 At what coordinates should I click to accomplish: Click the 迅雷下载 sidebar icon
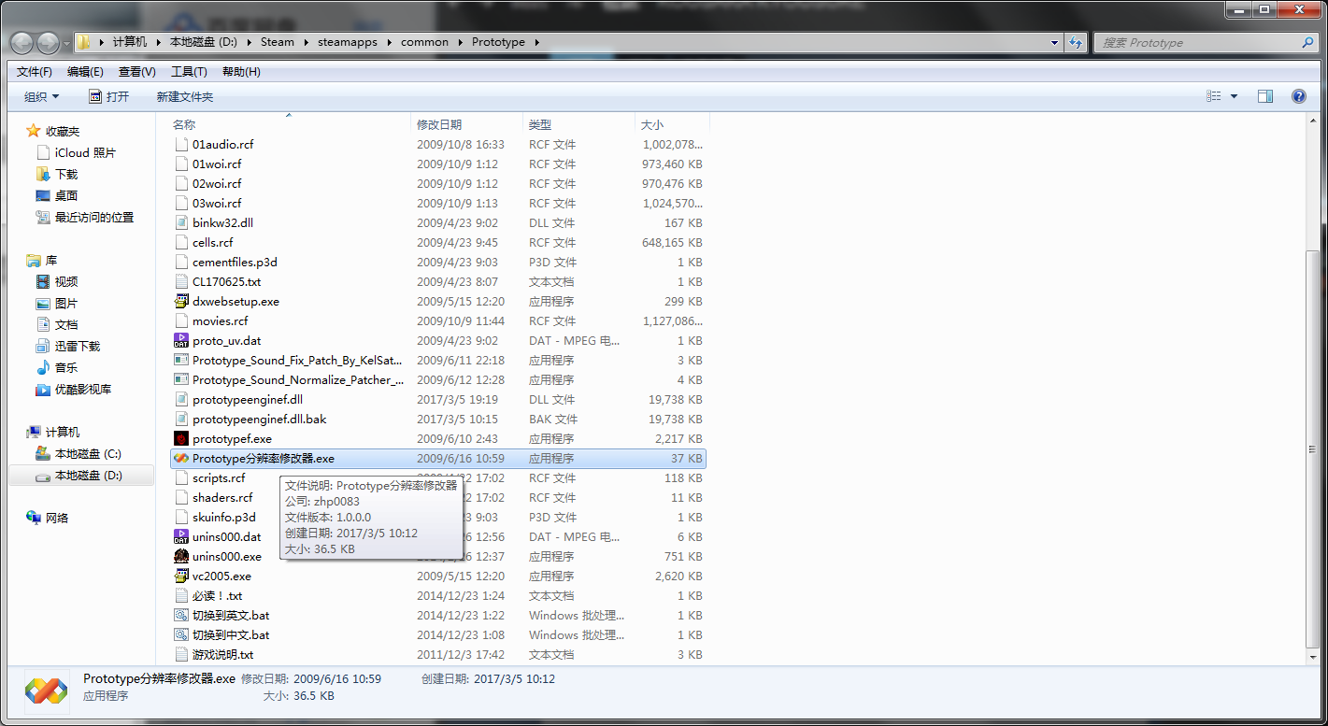43,347
